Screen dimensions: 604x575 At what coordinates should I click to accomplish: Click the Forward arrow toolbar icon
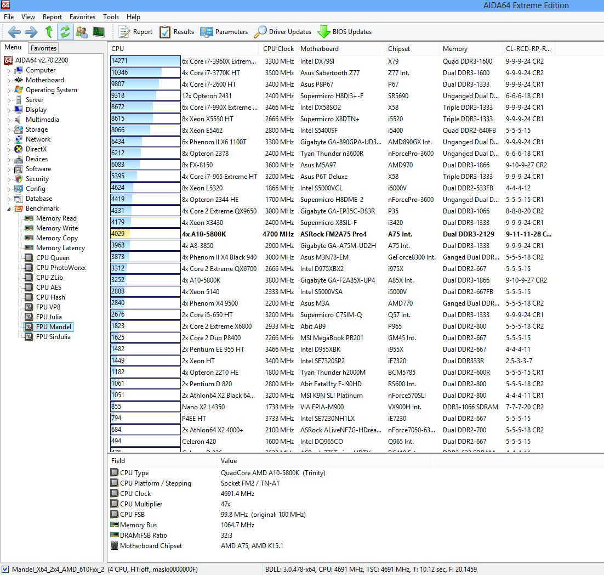coord(31,32)
